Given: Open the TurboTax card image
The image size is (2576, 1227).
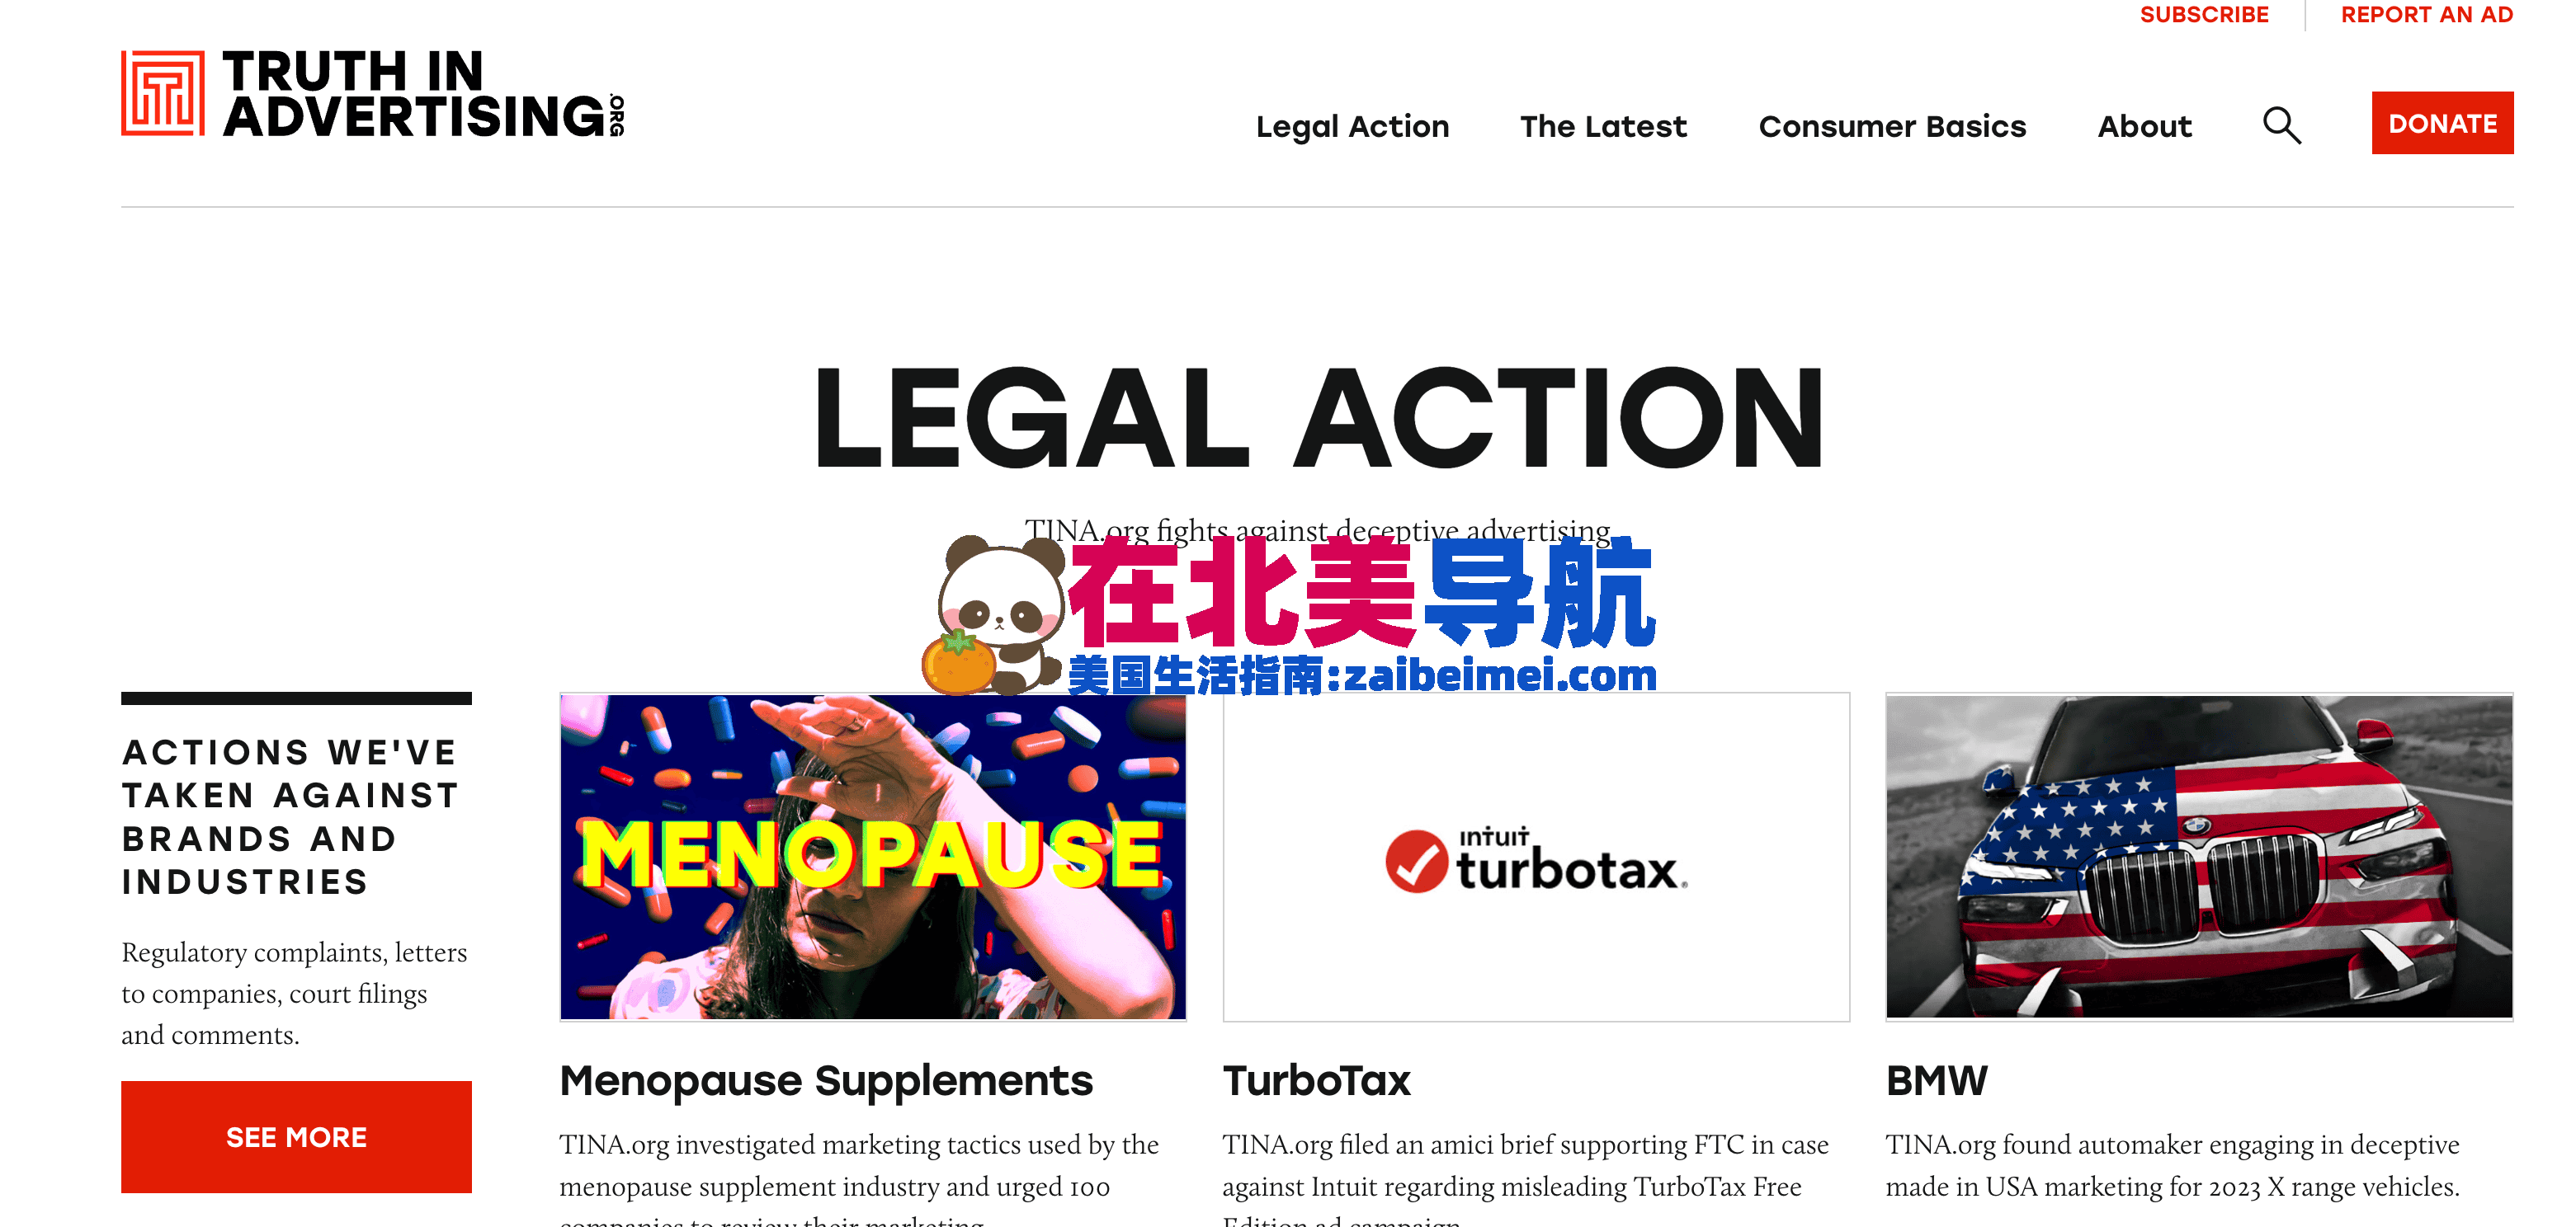Looking at the screenshot, I should (1536, 858).
